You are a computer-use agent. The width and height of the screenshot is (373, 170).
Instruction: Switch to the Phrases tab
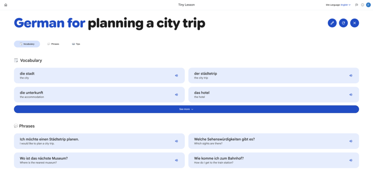pyautogui.click(x=53, y=44)
